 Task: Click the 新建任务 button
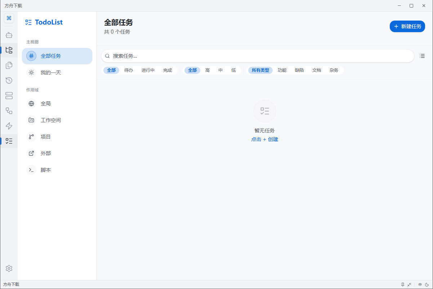[x=407, y=26]
